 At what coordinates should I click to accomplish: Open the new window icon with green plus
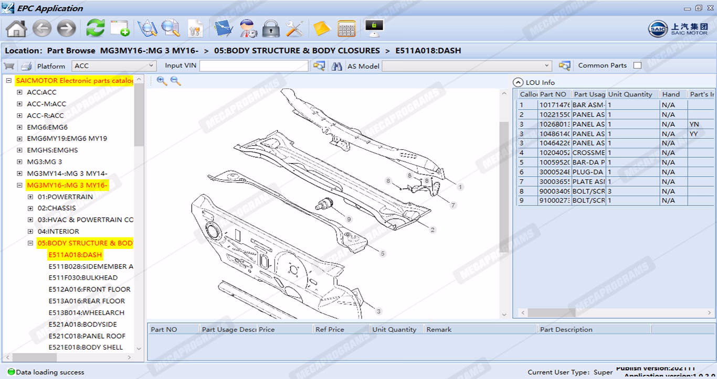(120, 28)
